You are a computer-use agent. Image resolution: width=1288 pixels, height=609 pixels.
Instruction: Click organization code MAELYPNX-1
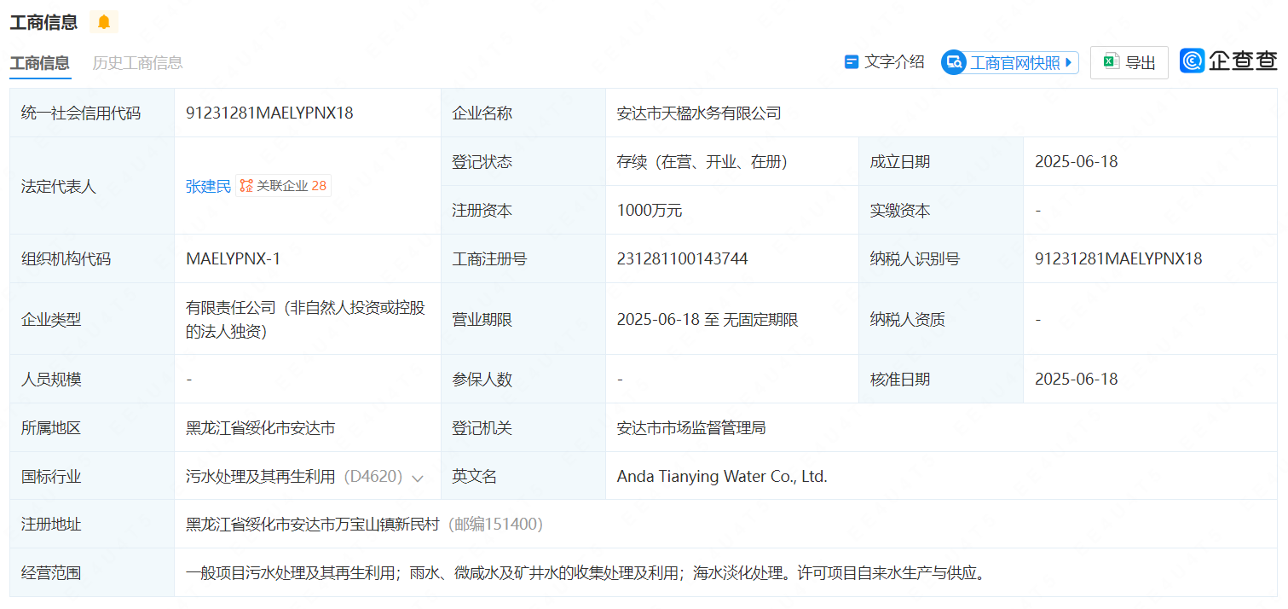click(x=233, y=258)
